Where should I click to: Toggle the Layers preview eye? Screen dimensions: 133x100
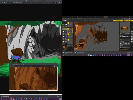[129, 35]
